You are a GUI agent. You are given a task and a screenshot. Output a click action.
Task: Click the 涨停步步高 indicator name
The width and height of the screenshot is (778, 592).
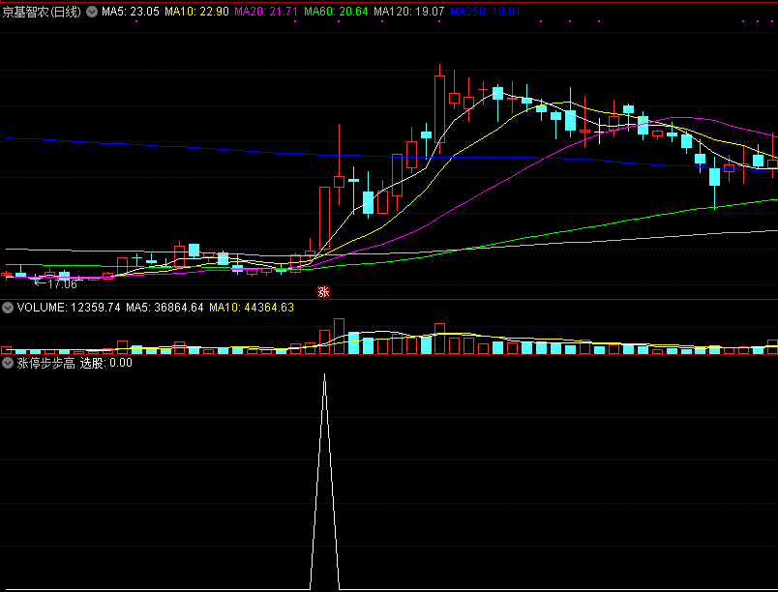click(x=45, y=363)
